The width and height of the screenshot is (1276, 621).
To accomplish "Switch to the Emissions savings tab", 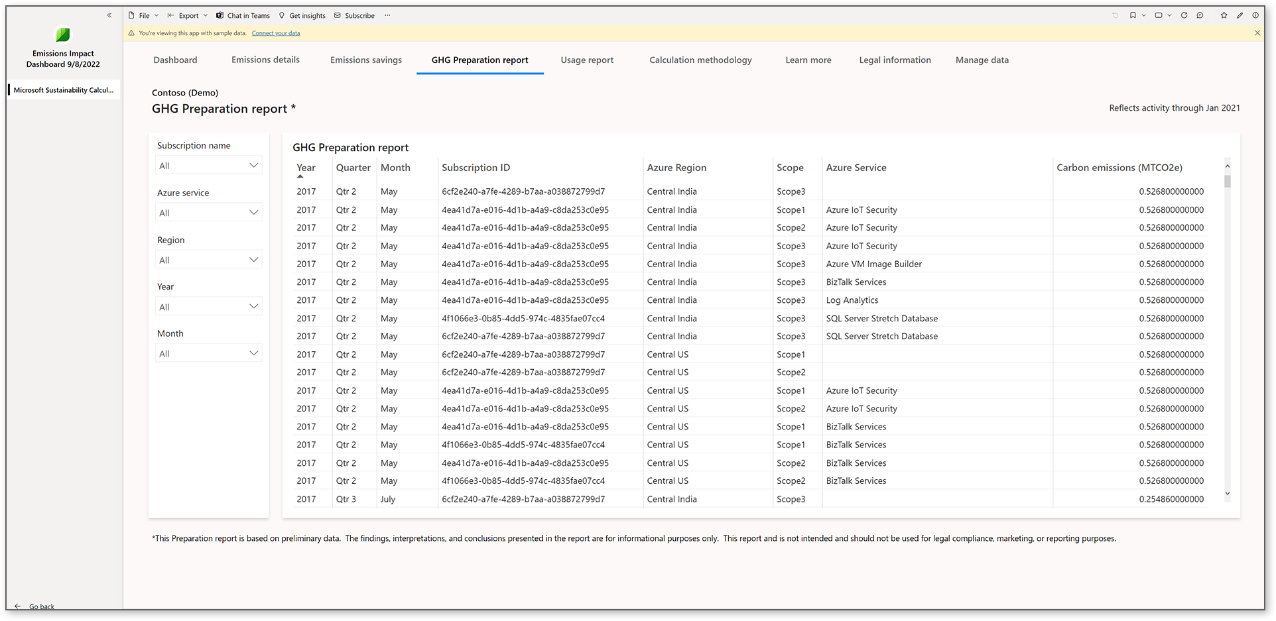I will (x=366, y=60).
